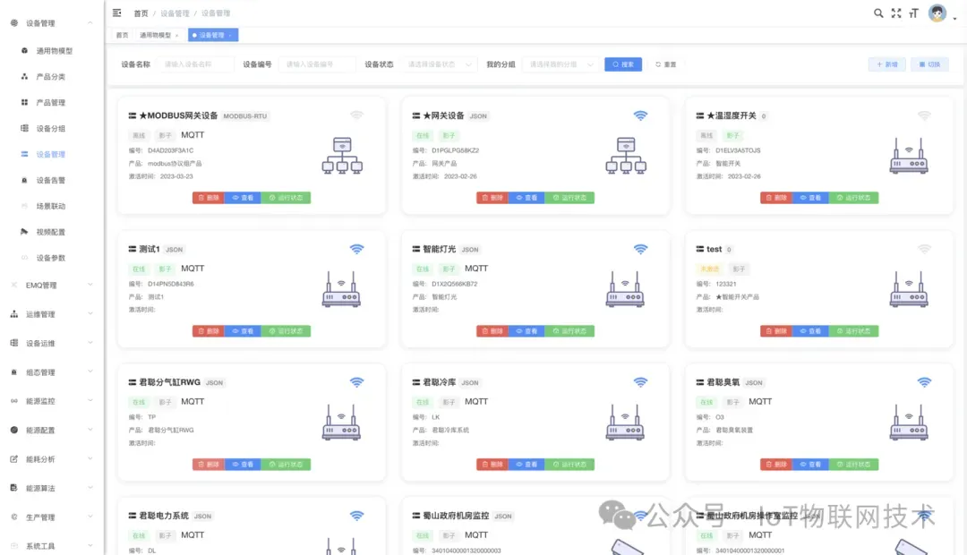Open 场景联动 in the sidebar
Image resolution: width=967 pixels, height=555 pixels.
pos(50,206)
